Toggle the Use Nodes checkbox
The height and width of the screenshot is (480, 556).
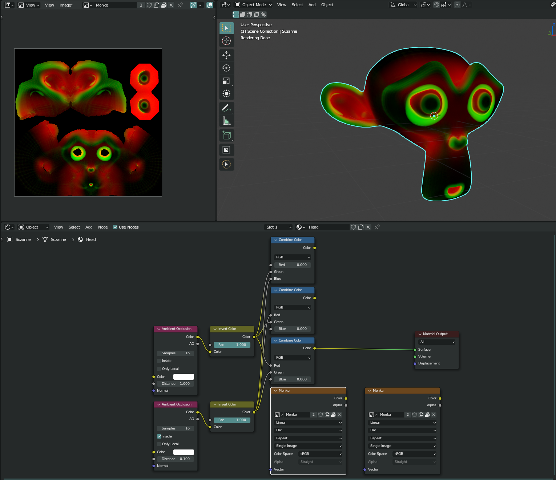[115, 227]
